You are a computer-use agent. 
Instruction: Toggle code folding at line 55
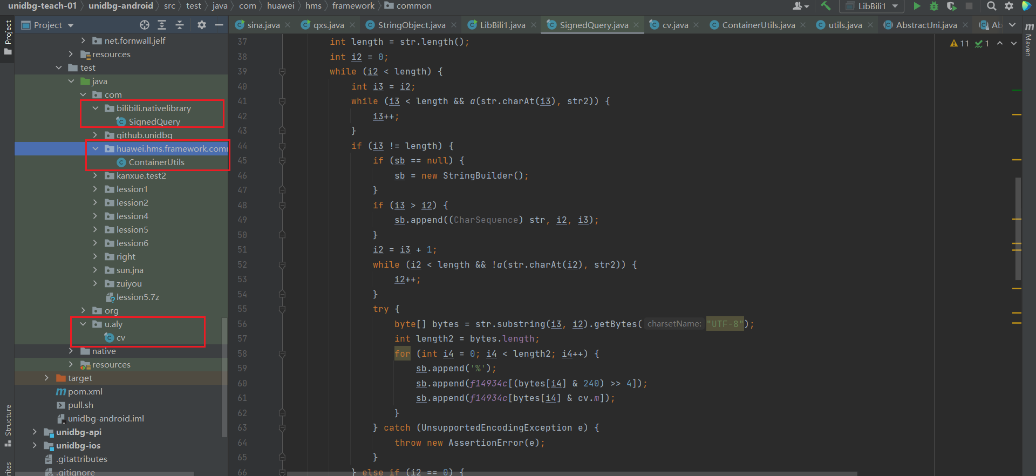coord(282,309)
